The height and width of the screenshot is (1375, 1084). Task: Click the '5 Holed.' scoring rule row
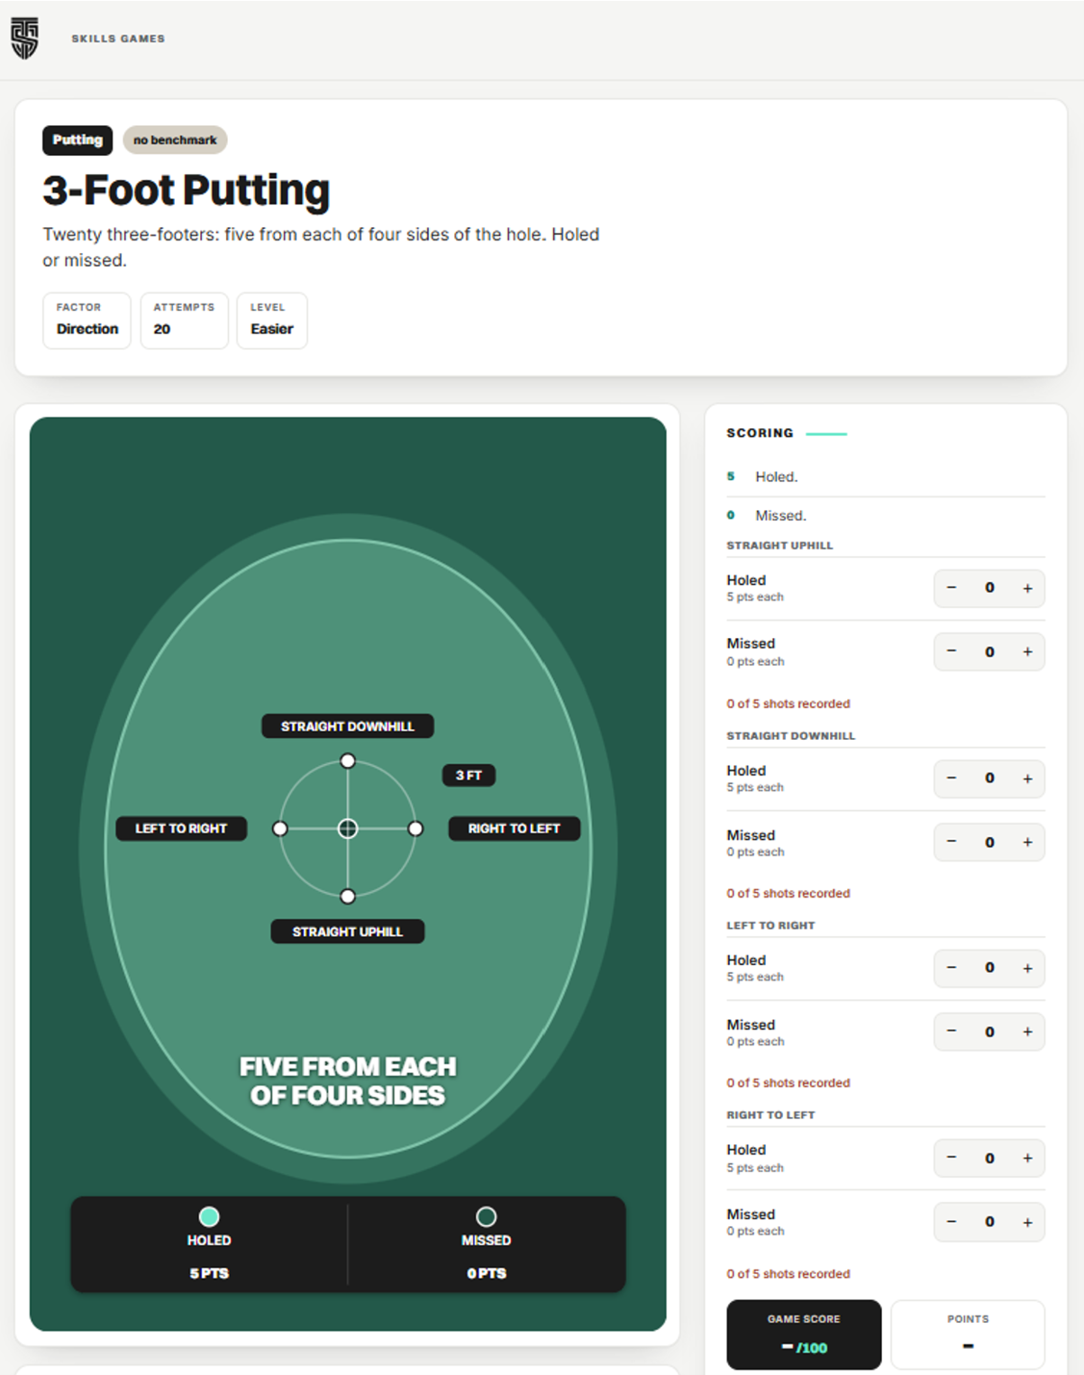(886, 477)
